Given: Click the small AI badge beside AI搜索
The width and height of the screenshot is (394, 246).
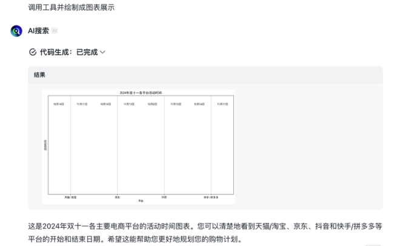Looking at the screenshot, I should pos(55,31).
